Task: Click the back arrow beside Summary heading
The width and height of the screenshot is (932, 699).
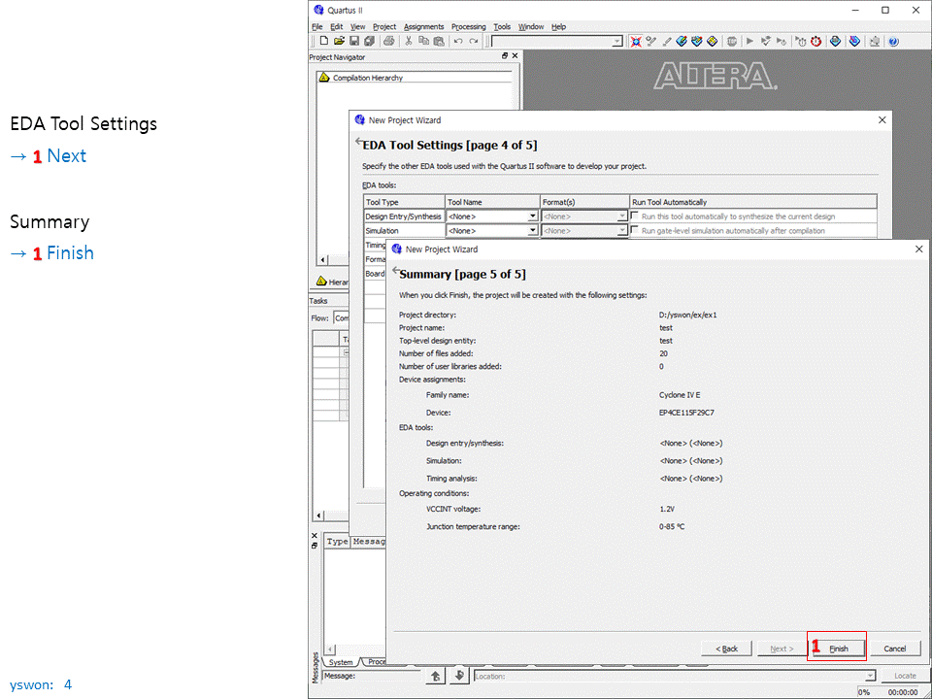Action: click(x=395, y=271)
